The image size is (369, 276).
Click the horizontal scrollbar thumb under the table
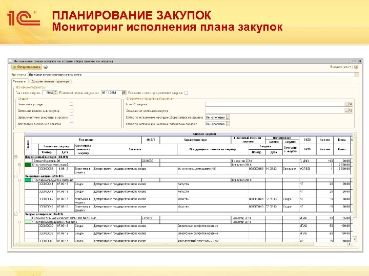coord(166,244)
